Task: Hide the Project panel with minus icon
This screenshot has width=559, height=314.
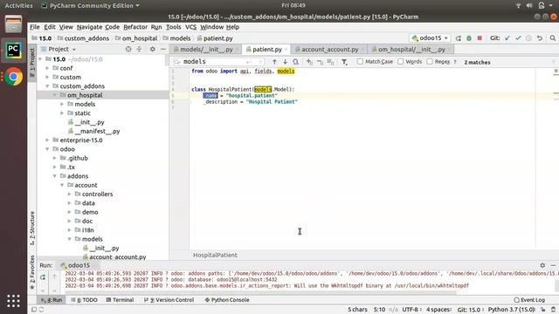Action: 163,49
